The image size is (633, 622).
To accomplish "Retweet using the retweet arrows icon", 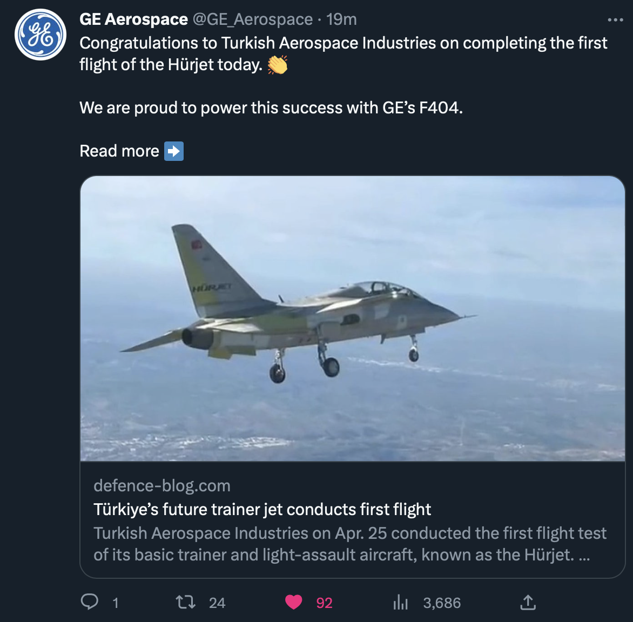I will pos(186,602).
